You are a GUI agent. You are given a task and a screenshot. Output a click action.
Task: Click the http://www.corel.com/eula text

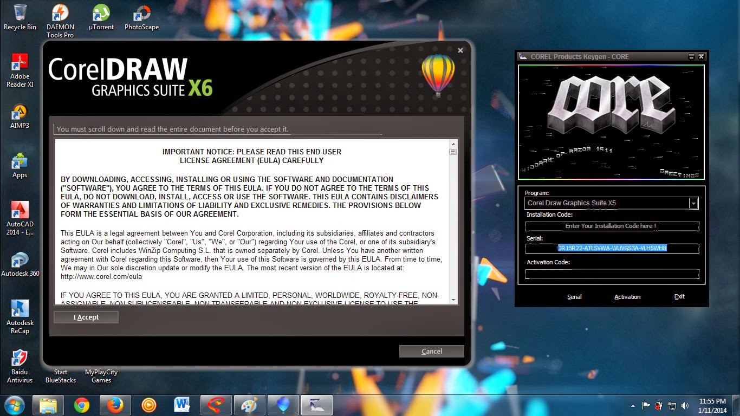pos(101,277)
